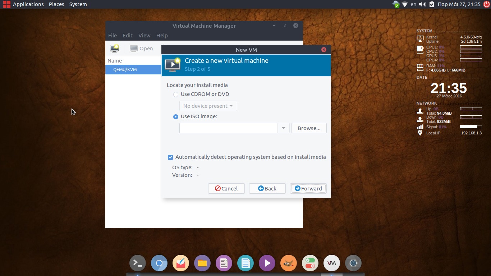Open the Chromium browser dock icon
The height and width of the screenshot is (276, 491).
point(159,263)
